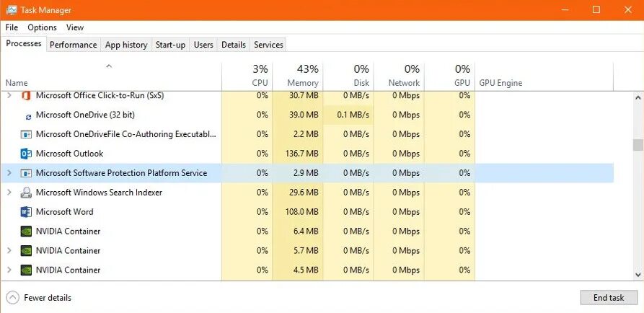Click the vertical scrollbar thumb
Image resolution: width=644 pixels, height=313 pixels.
[x=638, y=145]
